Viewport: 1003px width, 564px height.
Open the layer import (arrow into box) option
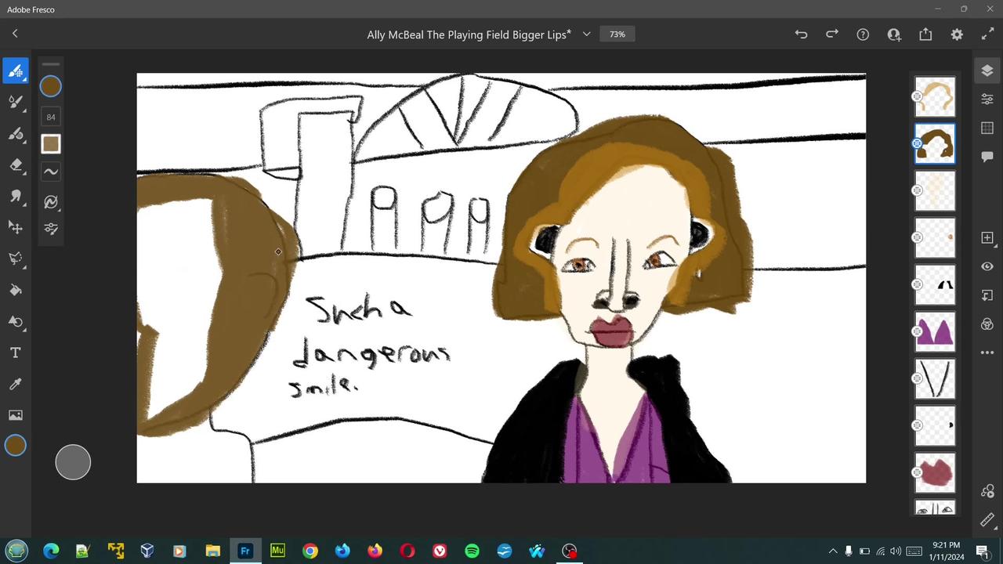(987, 295)
